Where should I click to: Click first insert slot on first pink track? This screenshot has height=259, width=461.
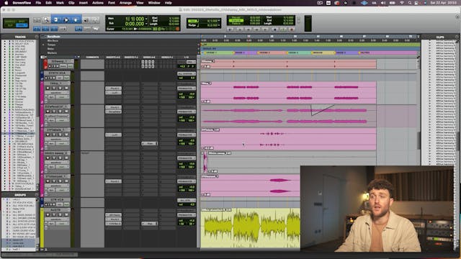tap(113, 88)
